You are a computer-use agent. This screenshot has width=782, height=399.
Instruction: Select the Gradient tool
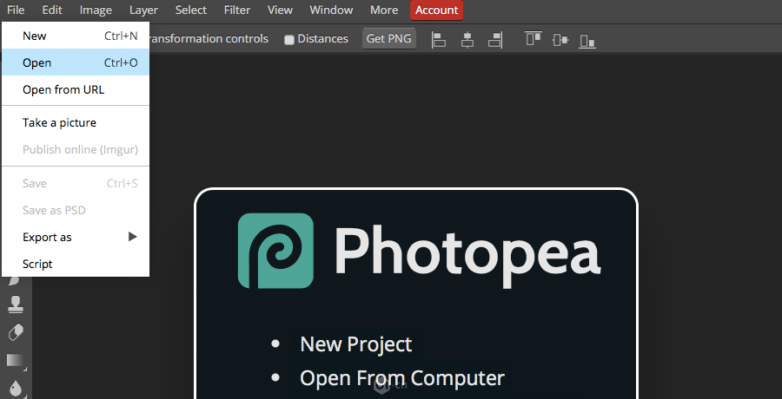pyautogui.click(x=16, y=360)
